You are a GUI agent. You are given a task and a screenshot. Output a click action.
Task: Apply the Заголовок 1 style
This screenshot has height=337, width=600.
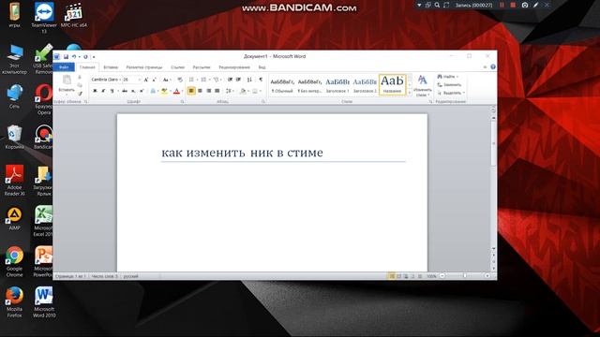tap(337, 85)
